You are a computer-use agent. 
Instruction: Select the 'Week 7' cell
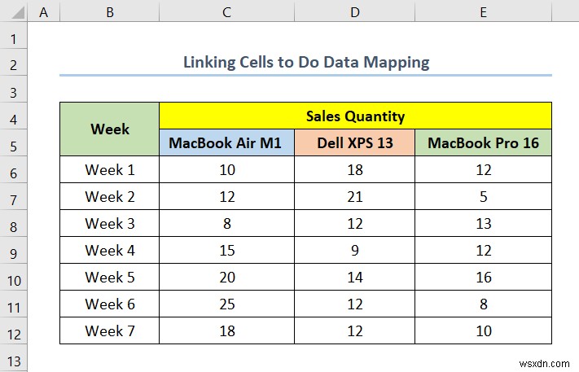(110, 331)
